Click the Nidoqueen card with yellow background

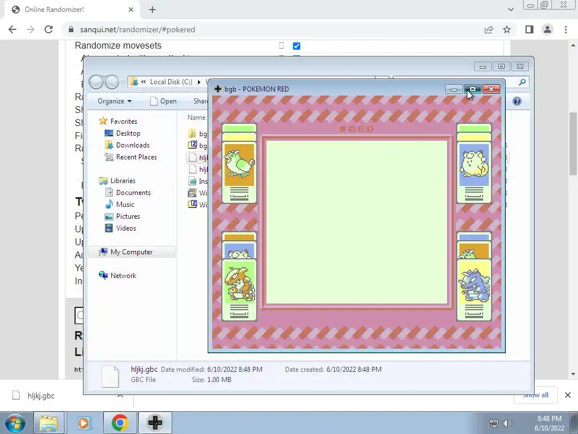[474, 290]
